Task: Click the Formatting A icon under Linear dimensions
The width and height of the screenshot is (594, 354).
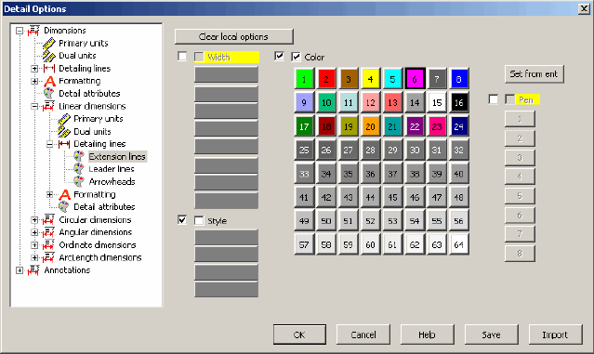Action: coord(64,194)
